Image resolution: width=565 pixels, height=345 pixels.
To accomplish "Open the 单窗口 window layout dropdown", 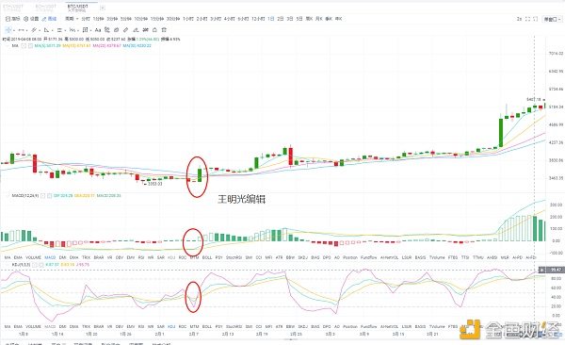I will pos(552,19).
